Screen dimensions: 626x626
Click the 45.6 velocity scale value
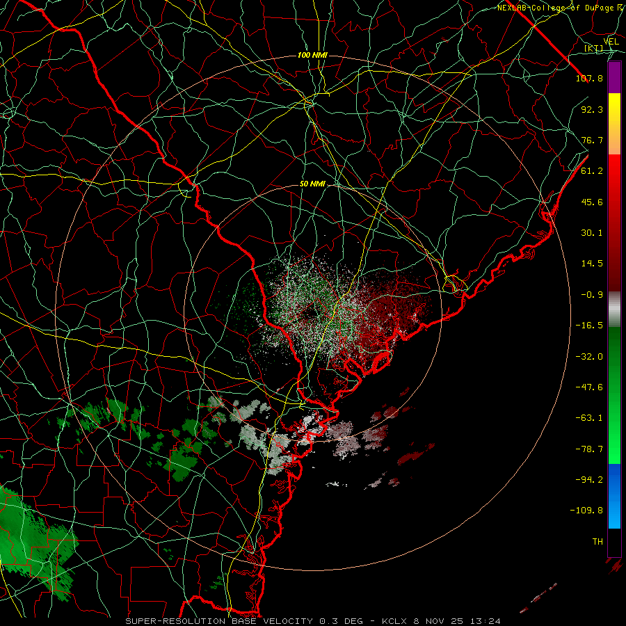click(592, 202)
